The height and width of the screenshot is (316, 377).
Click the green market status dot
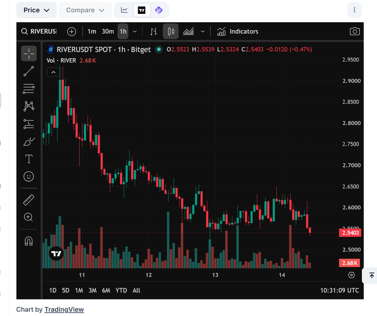[159, 49]
